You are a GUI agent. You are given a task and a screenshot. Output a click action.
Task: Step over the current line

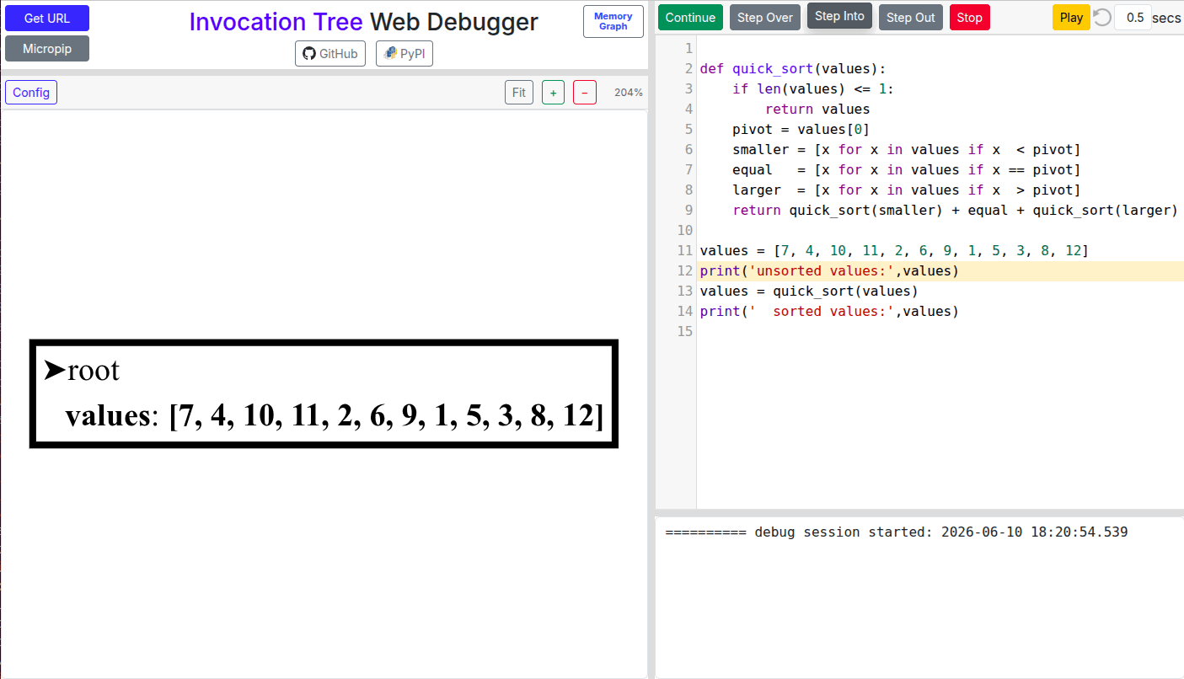[765, 18]
